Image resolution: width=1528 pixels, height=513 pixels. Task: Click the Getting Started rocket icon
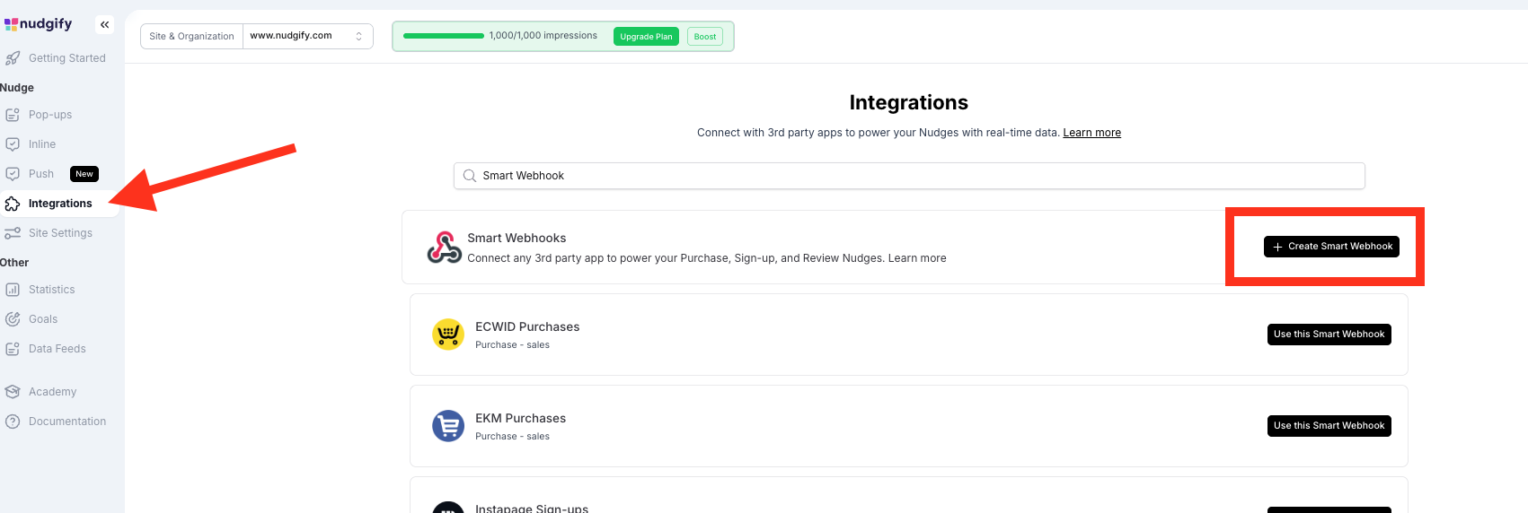click(13, 58)
